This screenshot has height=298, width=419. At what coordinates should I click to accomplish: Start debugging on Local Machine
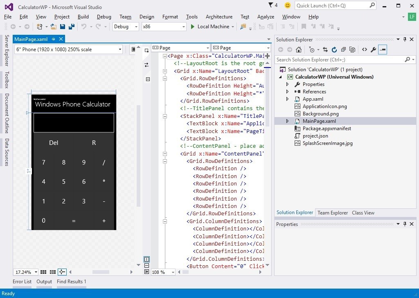(209, 27)
